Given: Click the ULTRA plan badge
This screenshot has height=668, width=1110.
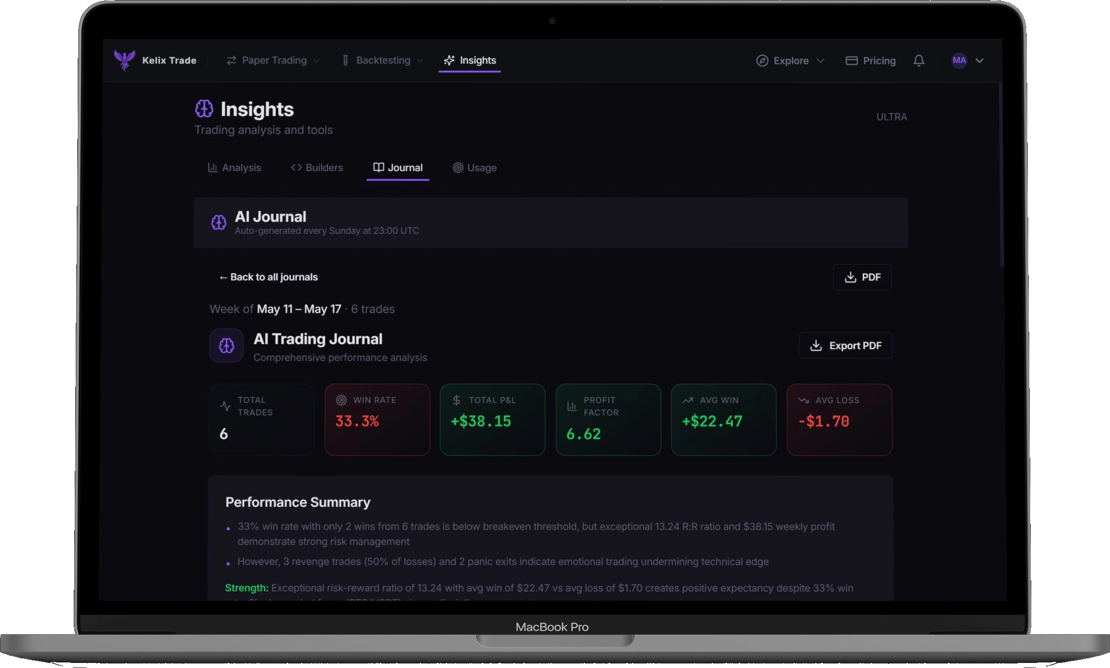Looking at the screenshot, I should pyautogui.click(x=892, y=116).
